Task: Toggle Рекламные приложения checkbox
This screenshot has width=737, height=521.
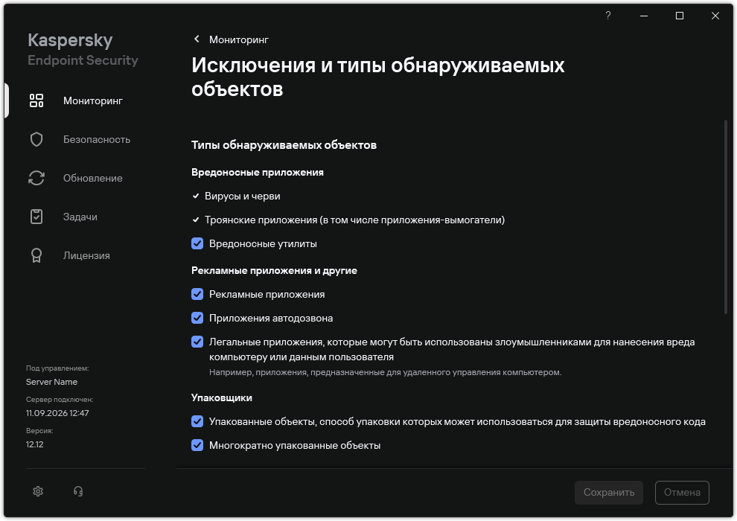Action: [x=197, y=294]
